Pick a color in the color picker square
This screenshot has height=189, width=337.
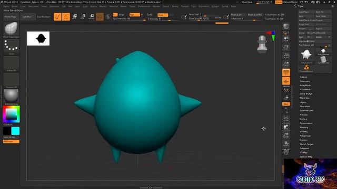11,114
